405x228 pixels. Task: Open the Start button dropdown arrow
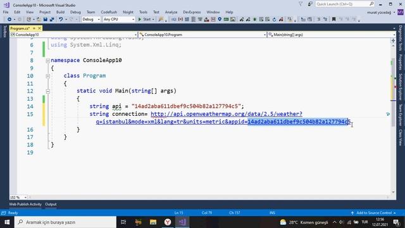coord(153,20)
